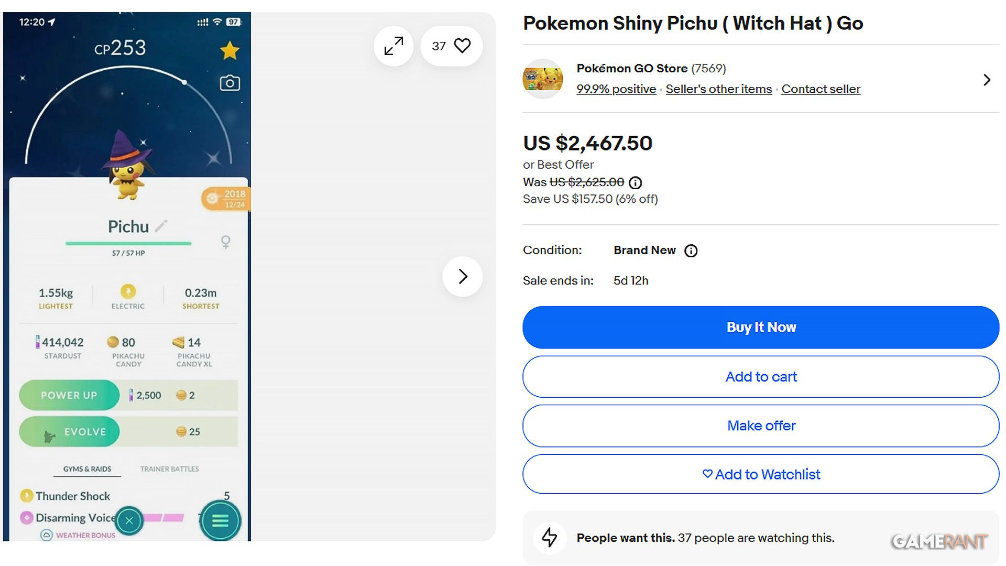This screenshot has height=566, width=1006.
Task: Expand seller details chevron arrow
Action: 987,80
